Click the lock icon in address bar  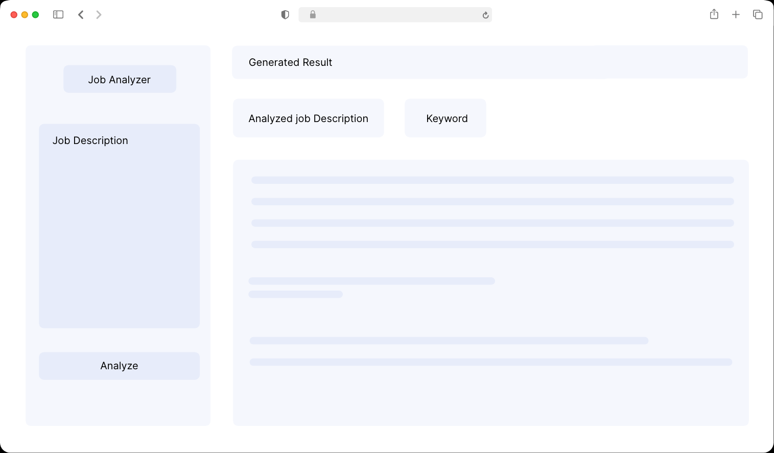313,15
